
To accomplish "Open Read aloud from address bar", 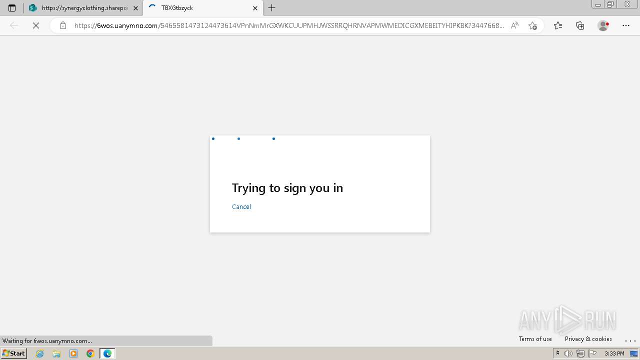I will tap(514, 25).
